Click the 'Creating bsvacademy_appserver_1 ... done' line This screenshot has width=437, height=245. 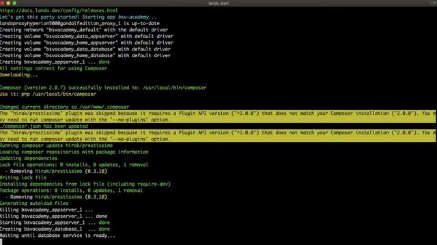point(55,62)
